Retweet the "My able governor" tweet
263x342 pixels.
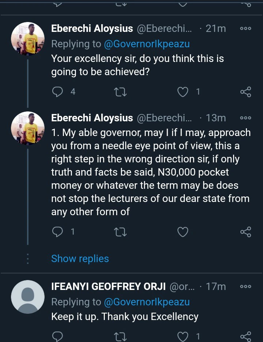coord(121,232)
